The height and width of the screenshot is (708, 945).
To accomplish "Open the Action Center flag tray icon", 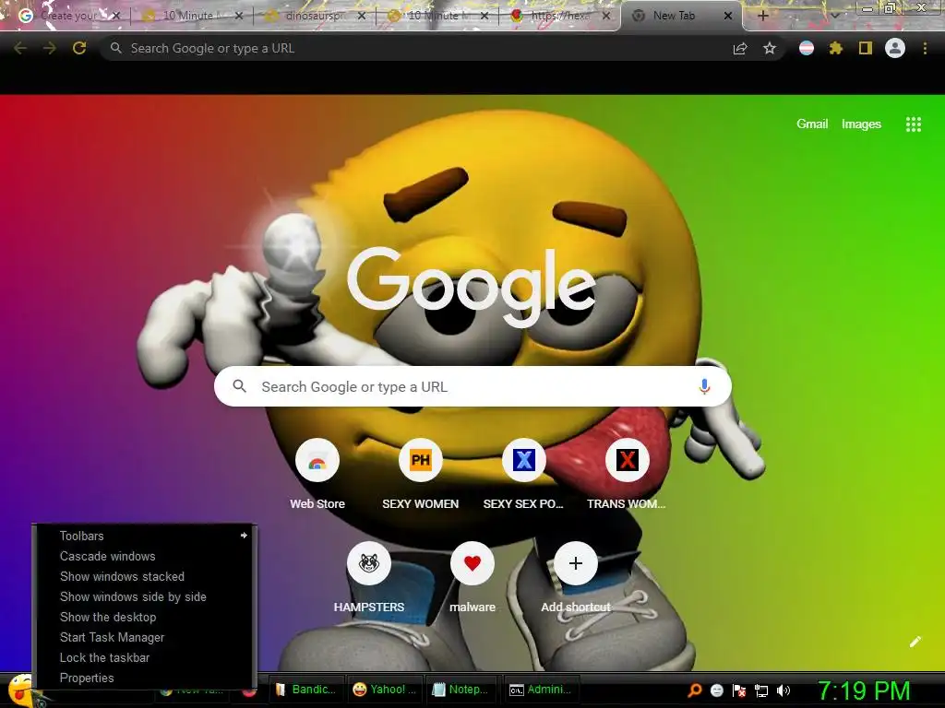I will click(x=739, y=690).
